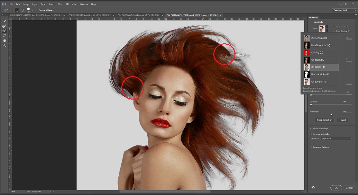Open the Output To dropdown
This screenshot has width=358, height=195.
pyautogui.click(x=337, y=138)
